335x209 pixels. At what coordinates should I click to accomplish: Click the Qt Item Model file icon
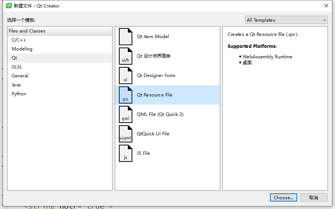point(125,37)
